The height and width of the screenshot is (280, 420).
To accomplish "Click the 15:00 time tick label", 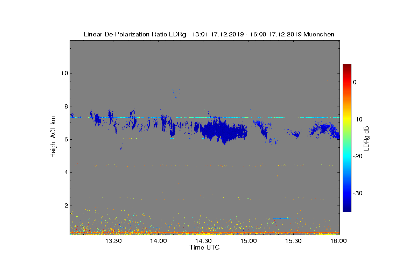I will click(248, 241).
